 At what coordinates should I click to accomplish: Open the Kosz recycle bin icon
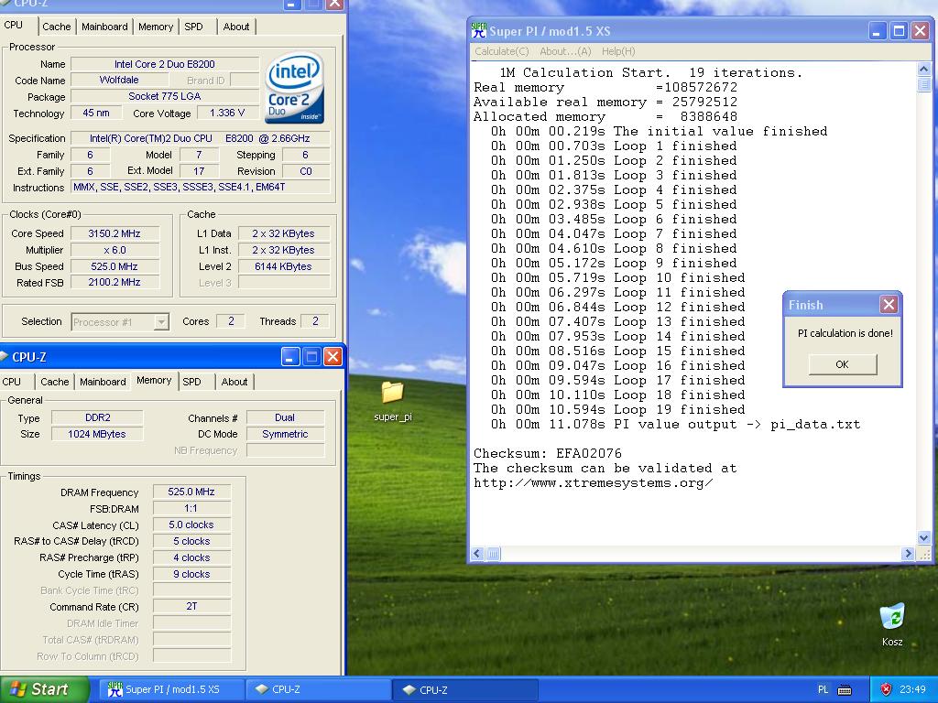pos(892,624)
